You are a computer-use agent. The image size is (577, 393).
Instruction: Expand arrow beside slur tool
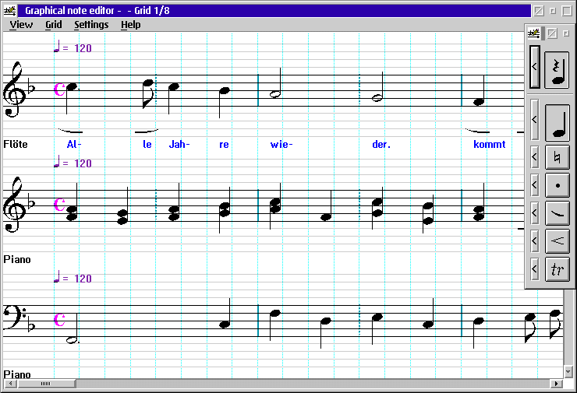[x=535, y=213]
